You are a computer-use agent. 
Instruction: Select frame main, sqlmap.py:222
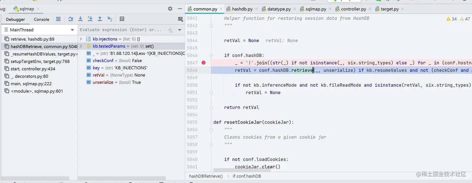click(39, 84)
